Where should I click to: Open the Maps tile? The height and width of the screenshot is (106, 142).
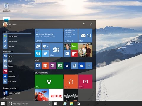point(56,50)
